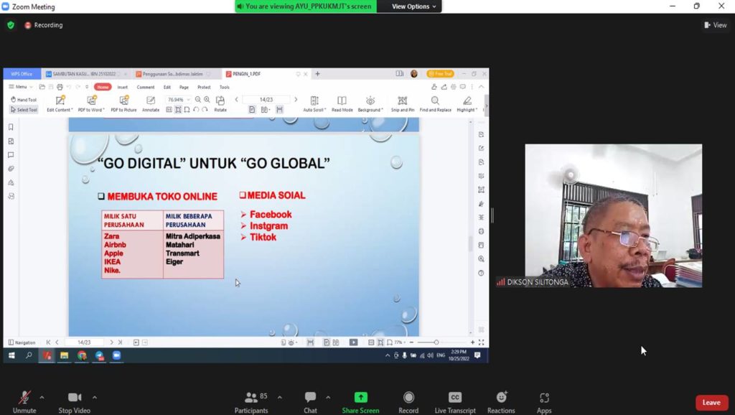
Task: Toggle continuous scroll view in toolbar
Action: (x=279, y=109)
